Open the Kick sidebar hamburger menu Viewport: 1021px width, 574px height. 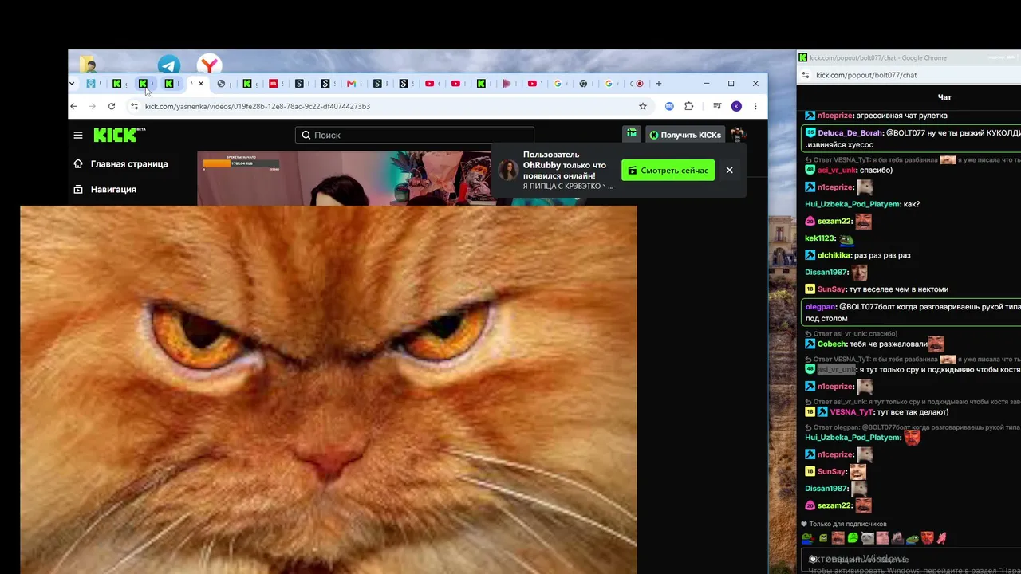pyautogui.click(x=78, y=136)
